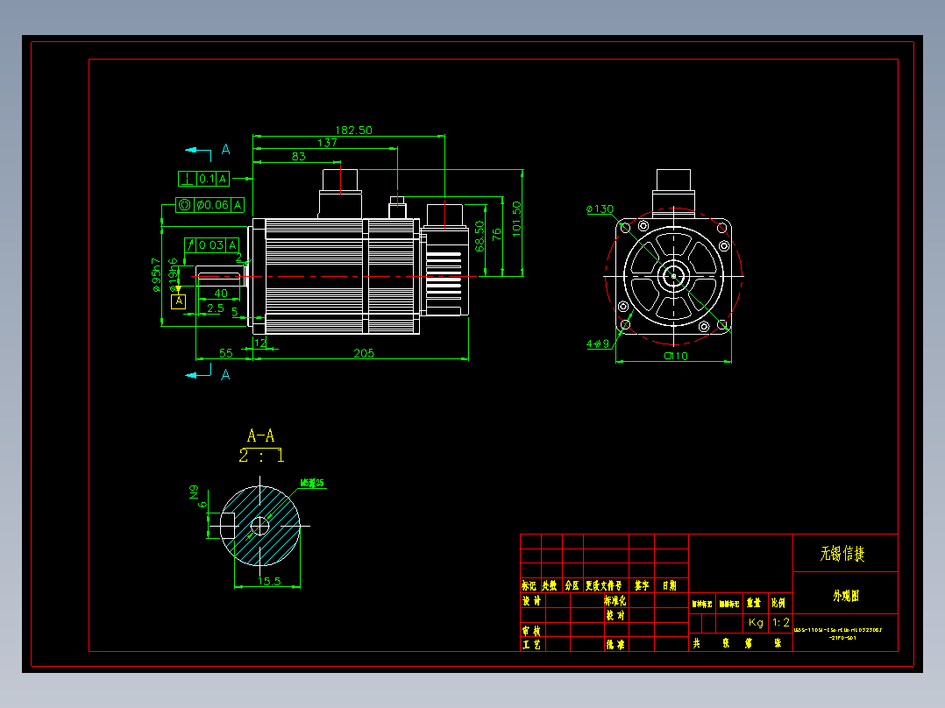This screenshot has height=708, width=945.
Task: Click the 更改文件号 title block header
Action: [x=604, y=585]
